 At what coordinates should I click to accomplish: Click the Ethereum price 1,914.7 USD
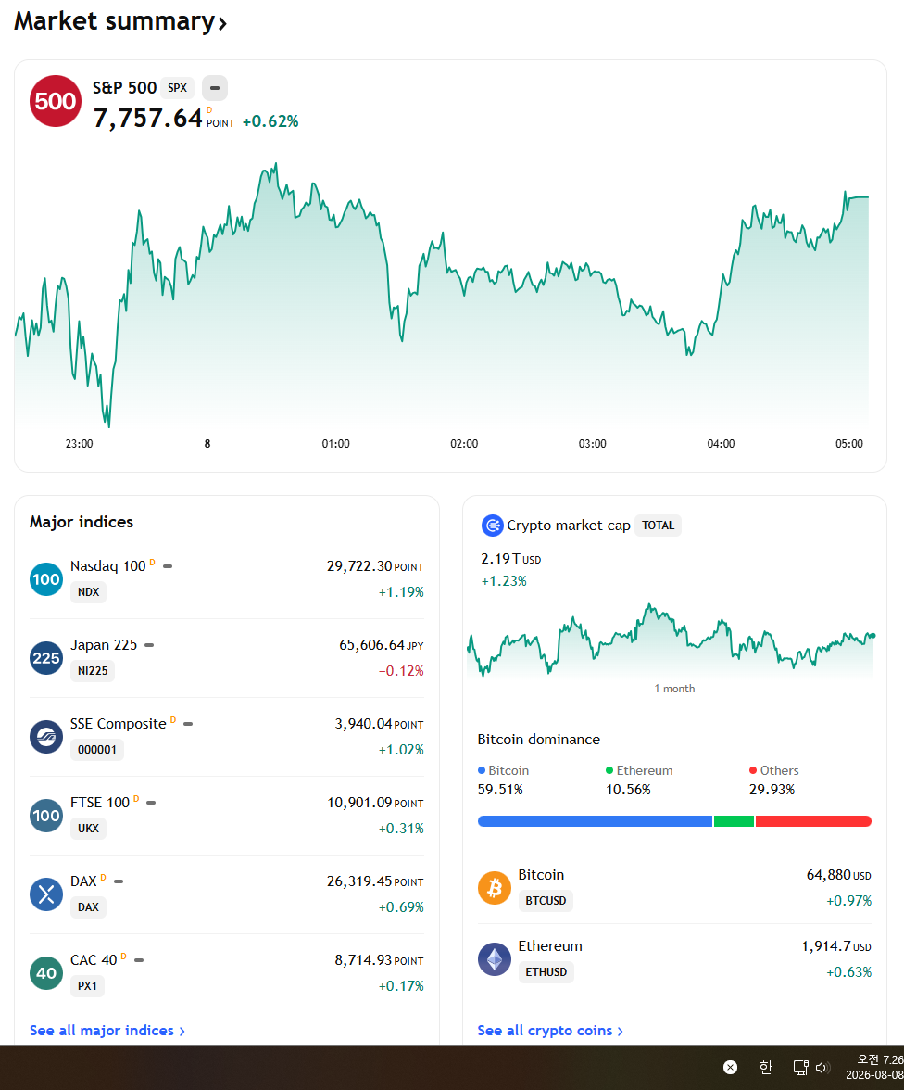(836, 946)
